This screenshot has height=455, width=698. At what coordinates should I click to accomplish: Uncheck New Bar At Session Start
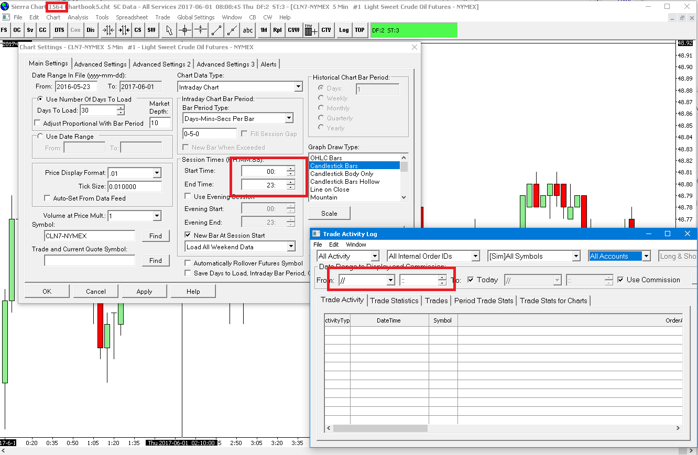pyautogui.click(x=188, y=236)
